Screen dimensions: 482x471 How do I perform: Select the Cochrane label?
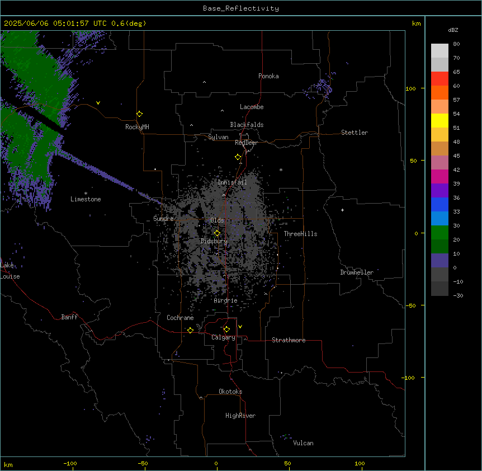click(180, 318)
